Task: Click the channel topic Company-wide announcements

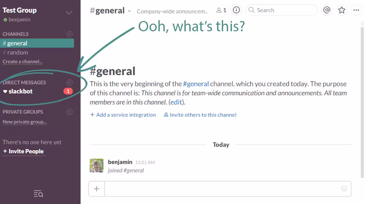Action: (x=172, y=11)
